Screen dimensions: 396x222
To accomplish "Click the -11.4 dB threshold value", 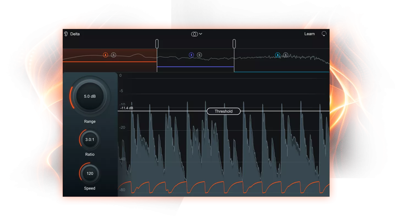I will [127, 108].
